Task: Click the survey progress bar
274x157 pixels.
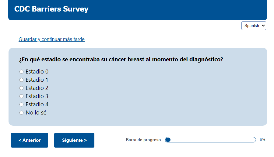Action: [x=210, y=140]
